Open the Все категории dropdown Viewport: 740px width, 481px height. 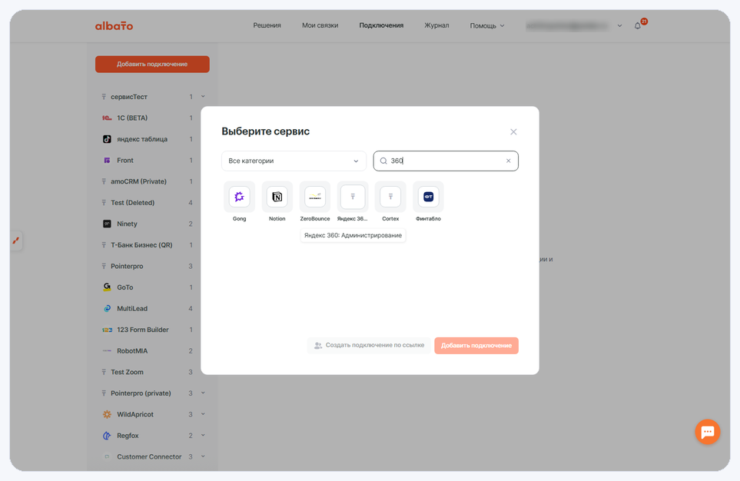pos(294,161)
